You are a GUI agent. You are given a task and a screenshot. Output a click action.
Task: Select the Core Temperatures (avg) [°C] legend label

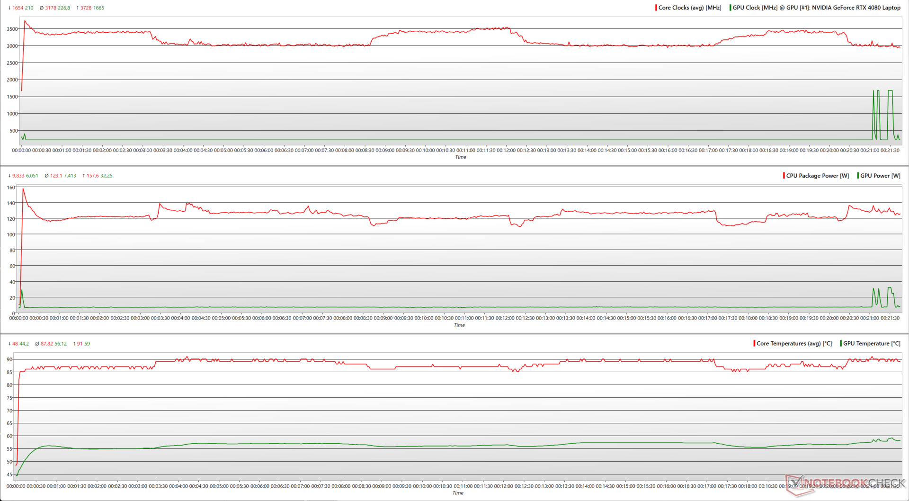tap(794, 343)
